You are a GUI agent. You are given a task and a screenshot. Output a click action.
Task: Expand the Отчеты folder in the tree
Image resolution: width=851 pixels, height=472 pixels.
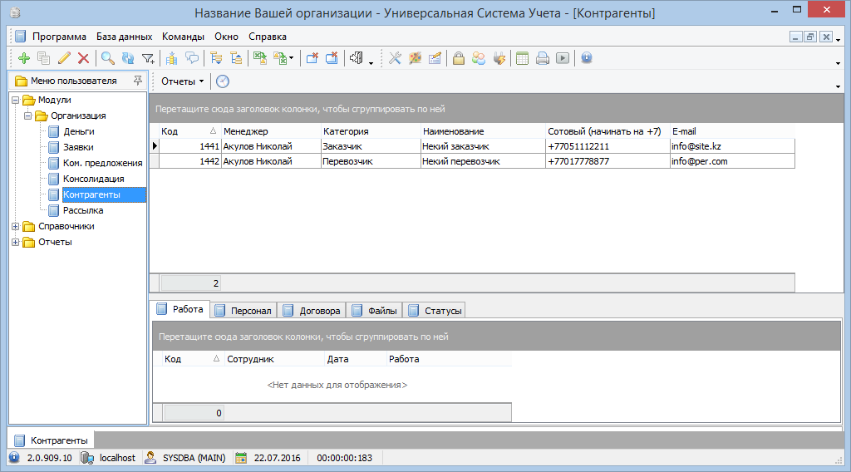click(16, 242)
